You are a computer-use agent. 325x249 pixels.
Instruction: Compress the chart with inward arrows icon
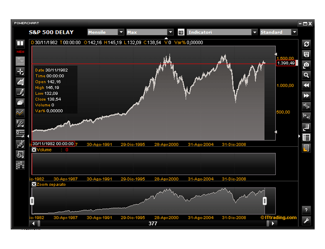coord(306,106)
